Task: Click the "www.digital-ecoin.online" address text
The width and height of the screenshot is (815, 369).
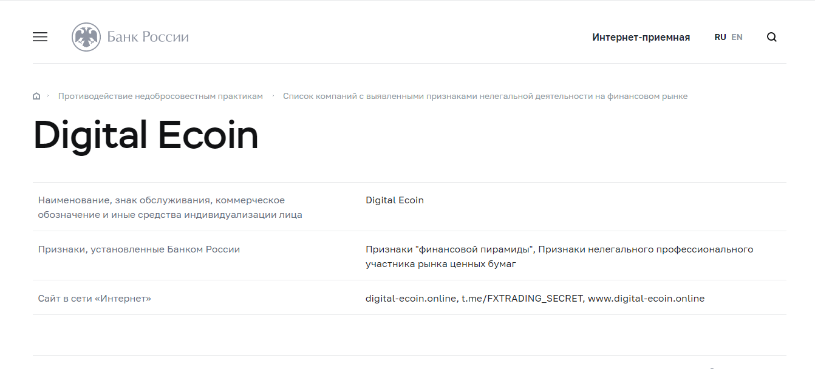Action: point(646,299)
